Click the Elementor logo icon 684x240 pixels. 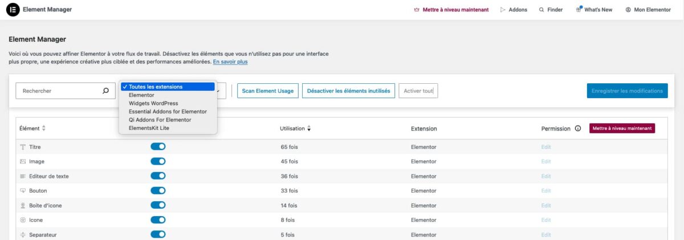click(13, 10)
